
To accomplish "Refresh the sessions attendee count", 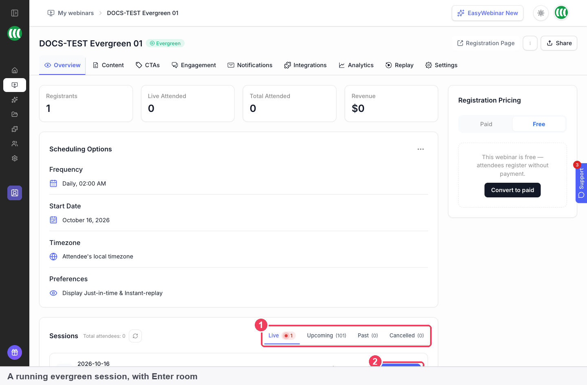I will [x=135, y=336].
